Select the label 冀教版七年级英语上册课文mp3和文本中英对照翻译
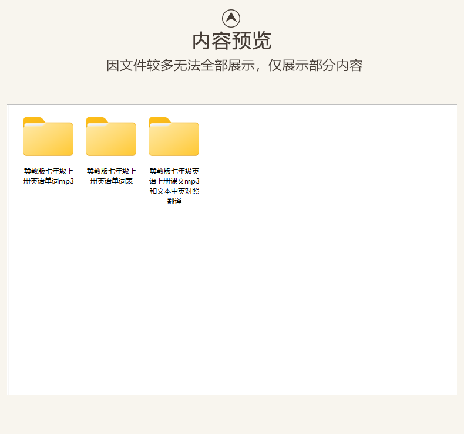The image size is (464, 434). [174, 186]
